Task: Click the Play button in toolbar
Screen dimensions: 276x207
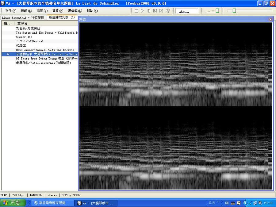Action: point(143,11)
